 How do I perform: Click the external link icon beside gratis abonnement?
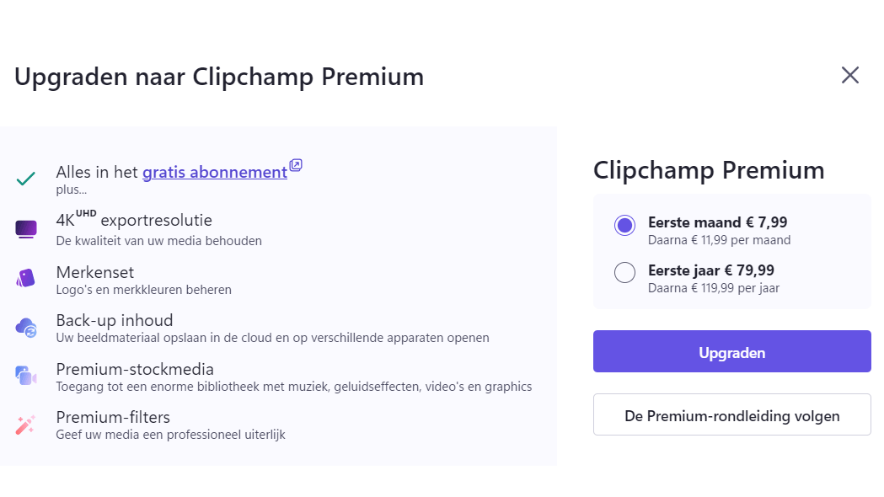pyautogui.click(x=295, y=165)
